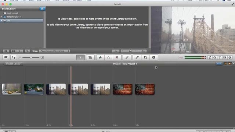235x132 pixels.
Task: Click the Event Library header
Action: coord(9,9)
